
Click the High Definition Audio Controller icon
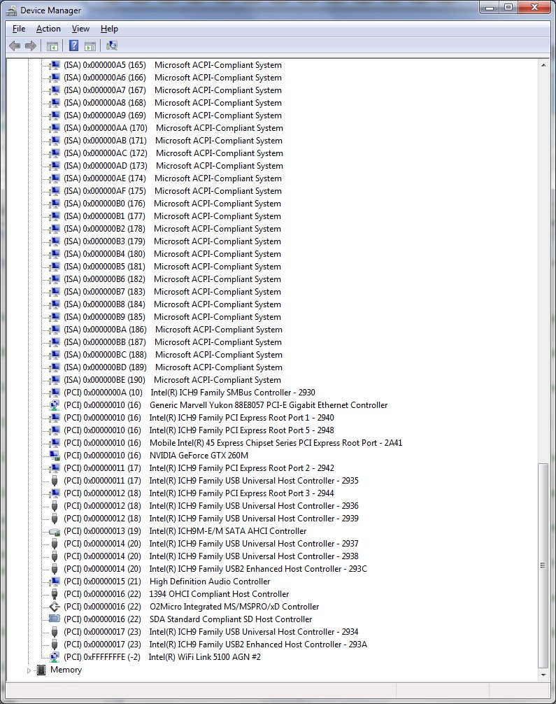[x=55, y=582]
